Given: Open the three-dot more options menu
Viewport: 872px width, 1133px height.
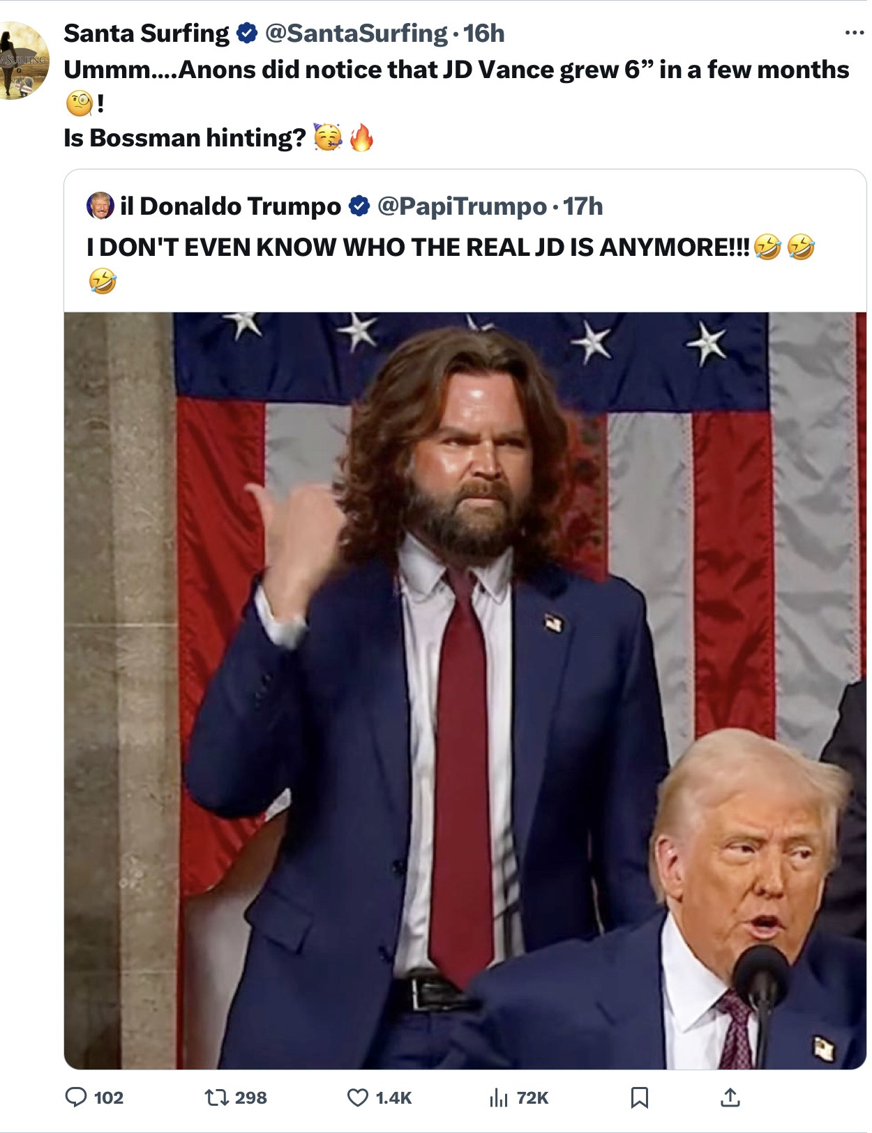Looking at the screenshot, I should pos(854,33).
